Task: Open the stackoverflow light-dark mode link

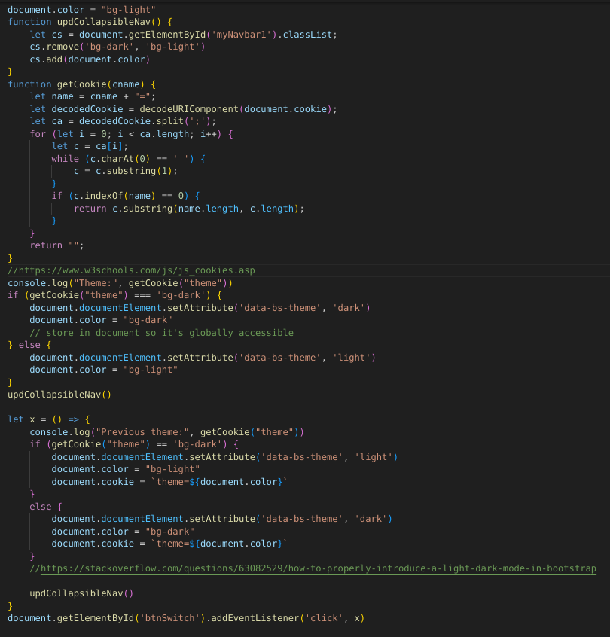Action: (317, 568)
